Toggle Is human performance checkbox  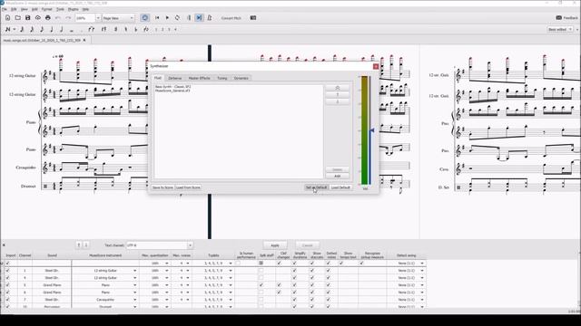coord(238,264)
